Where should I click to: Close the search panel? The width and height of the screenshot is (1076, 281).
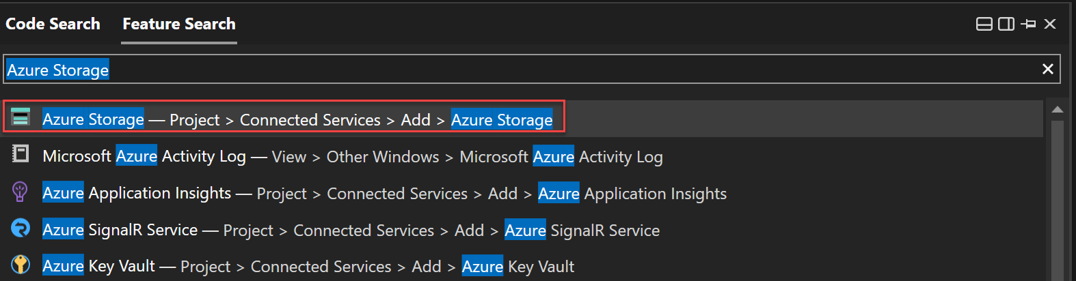click(1051, 24)
